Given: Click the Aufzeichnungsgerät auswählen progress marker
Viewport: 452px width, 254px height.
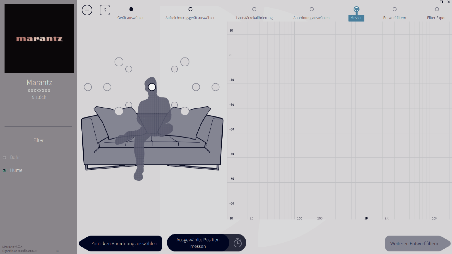Looking at the screenshot, I should point(191,9).
